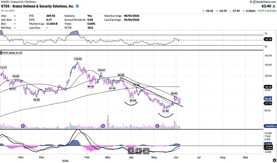
Task: Collapse the KTOS details with the blue minus icon
Action: pos(77,6)
